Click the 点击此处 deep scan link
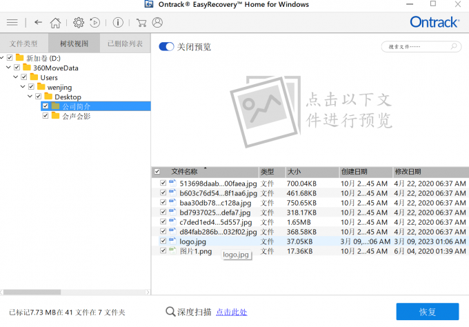This screenshot has width=469, height=327. click(232, 312)
